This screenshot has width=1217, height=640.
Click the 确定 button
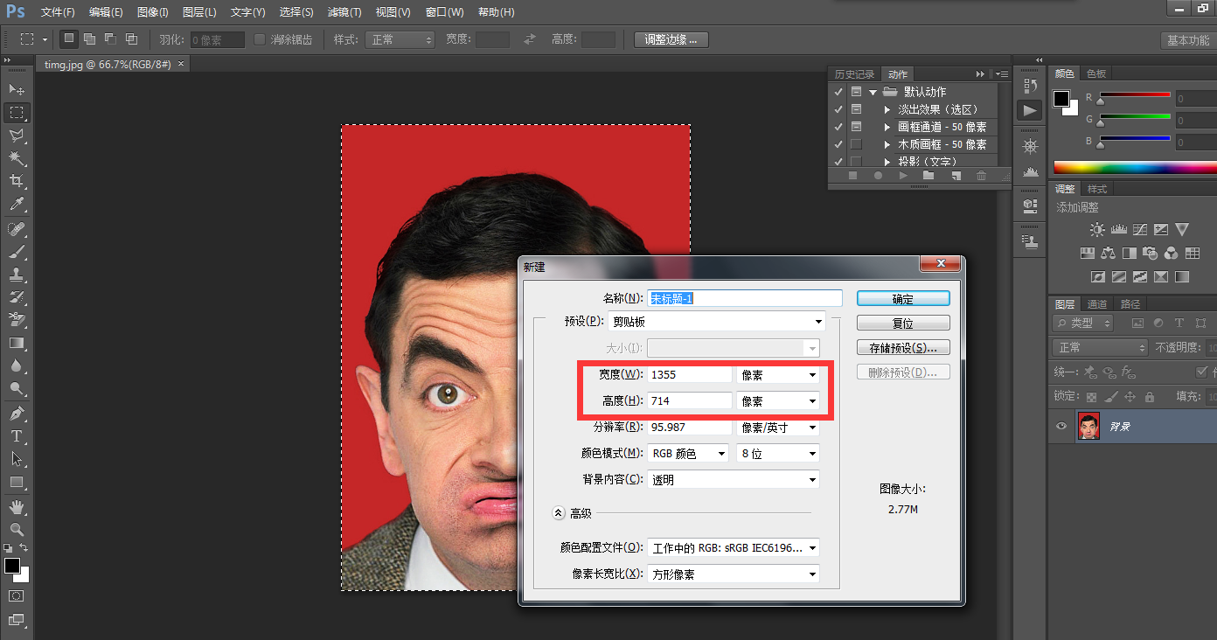(902, 299)
